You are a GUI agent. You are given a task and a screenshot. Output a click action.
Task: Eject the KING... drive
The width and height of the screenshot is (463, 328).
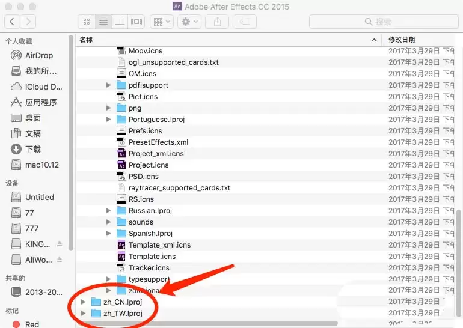click(x=60, y=244)
